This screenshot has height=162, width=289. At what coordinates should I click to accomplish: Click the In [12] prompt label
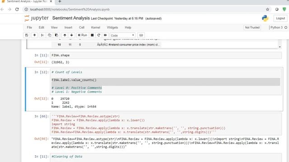pos(42,72)
